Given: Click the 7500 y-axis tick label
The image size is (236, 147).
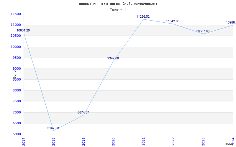Looking at the screenshot, I should click(x=17, y=101).
